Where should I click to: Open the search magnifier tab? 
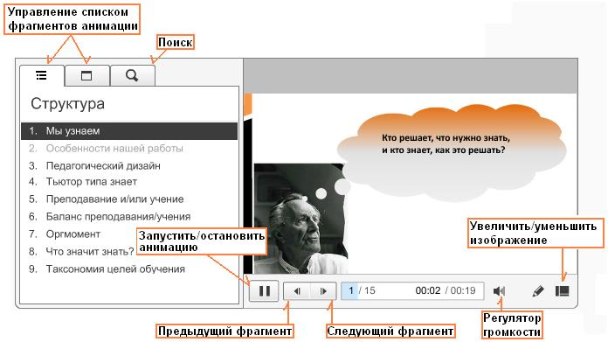(132, 75)
